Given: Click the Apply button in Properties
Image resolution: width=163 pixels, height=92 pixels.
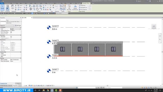Looking at the screenshot, I should [18, 84].
